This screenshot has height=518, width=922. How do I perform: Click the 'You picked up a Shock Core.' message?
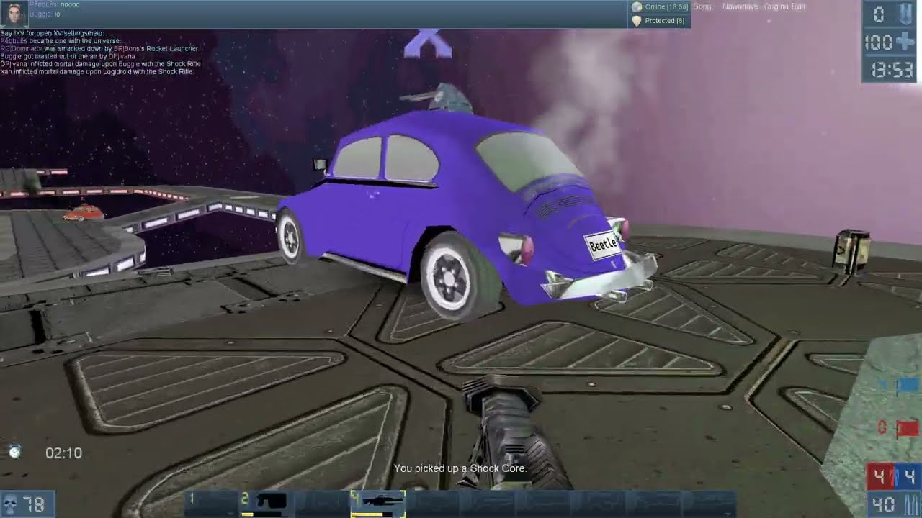(x=460, y=468)
